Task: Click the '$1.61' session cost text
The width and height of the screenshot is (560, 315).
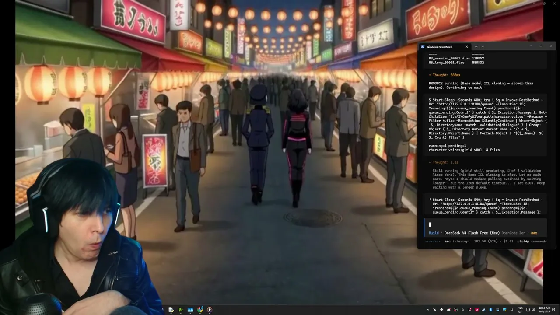Action: pos(507,241)
